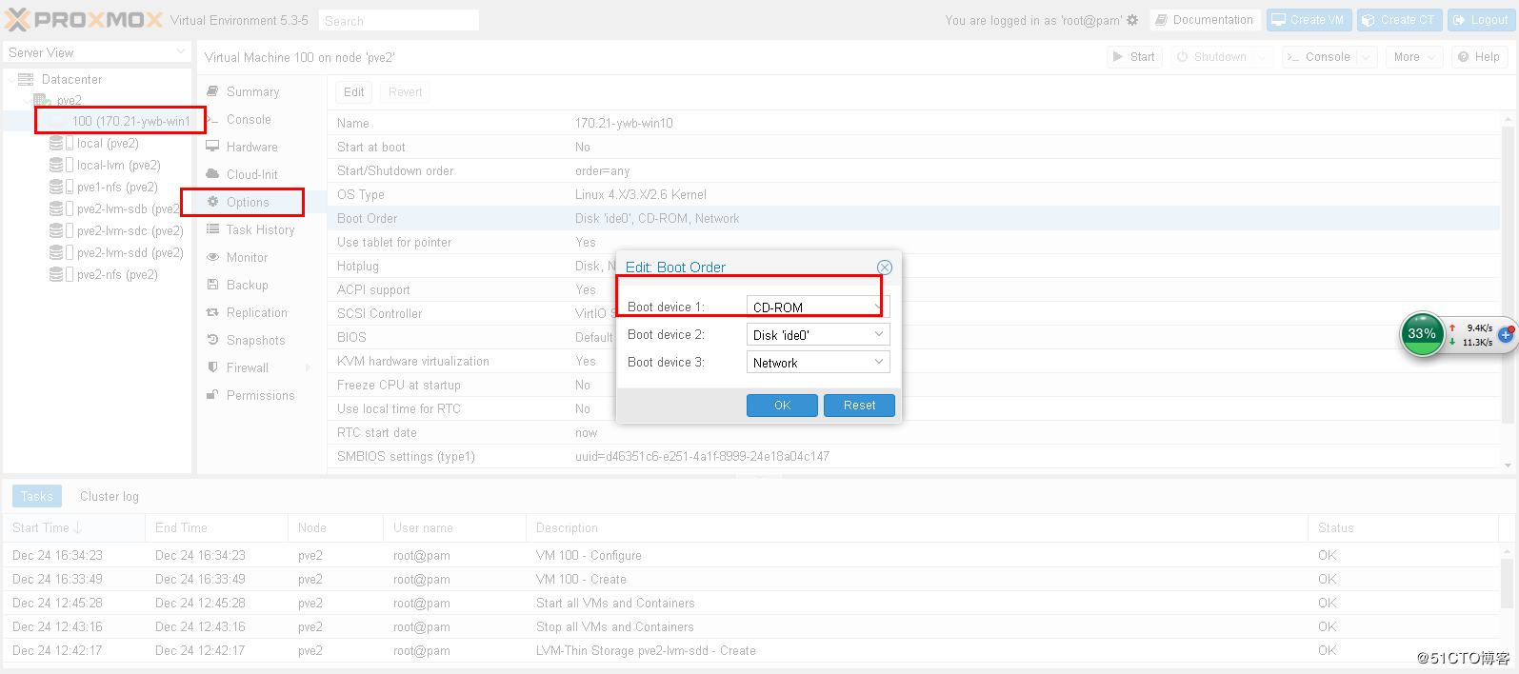Sort by End Time column

[x=216, y=528]
